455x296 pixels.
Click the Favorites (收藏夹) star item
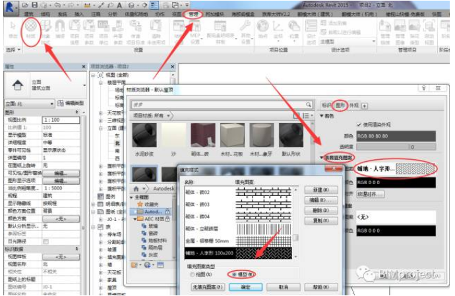tap(148, 205)
